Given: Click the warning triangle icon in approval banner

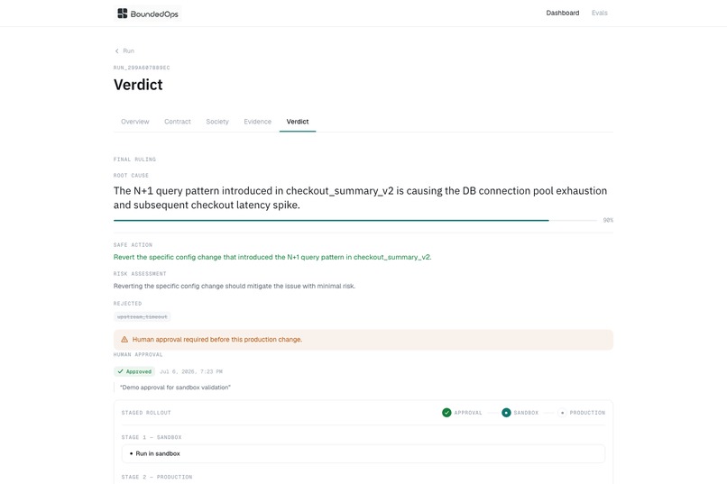Looking at the screenshot, I should coord(124,340).
